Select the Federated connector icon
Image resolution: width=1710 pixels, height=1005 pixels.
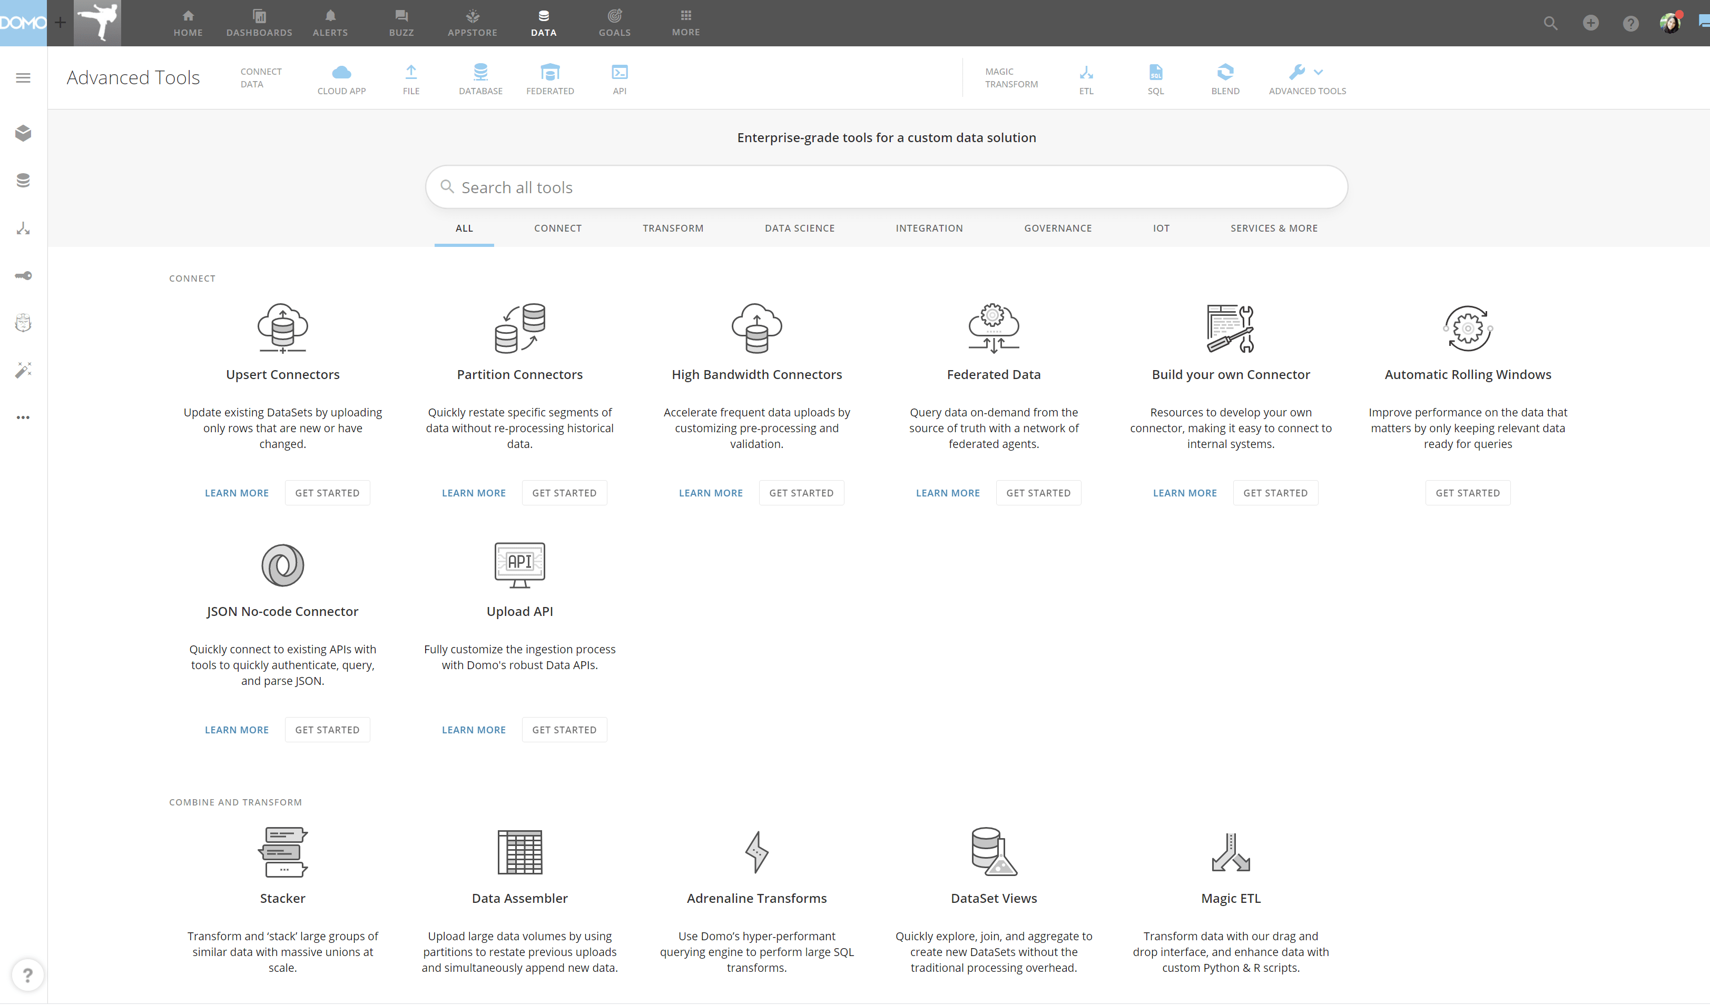551,73
